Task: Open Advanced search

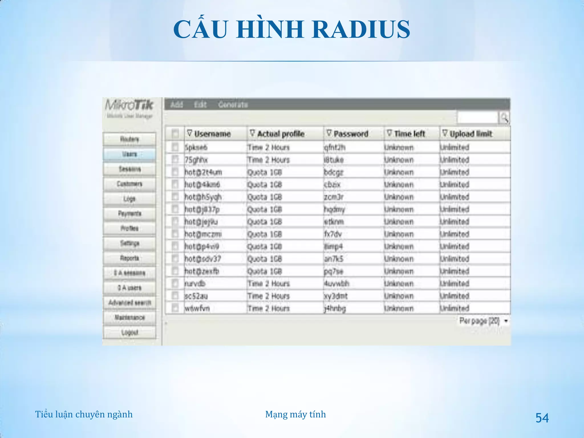Action: pyautogui.click(x=129, y=303)
